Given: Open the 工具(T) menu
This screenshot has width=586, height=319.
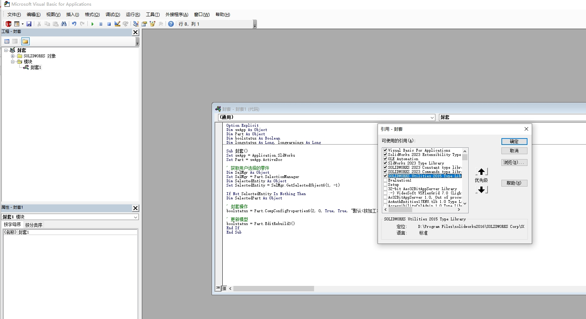Looking at the screenshot, I should tap(153, 15).
